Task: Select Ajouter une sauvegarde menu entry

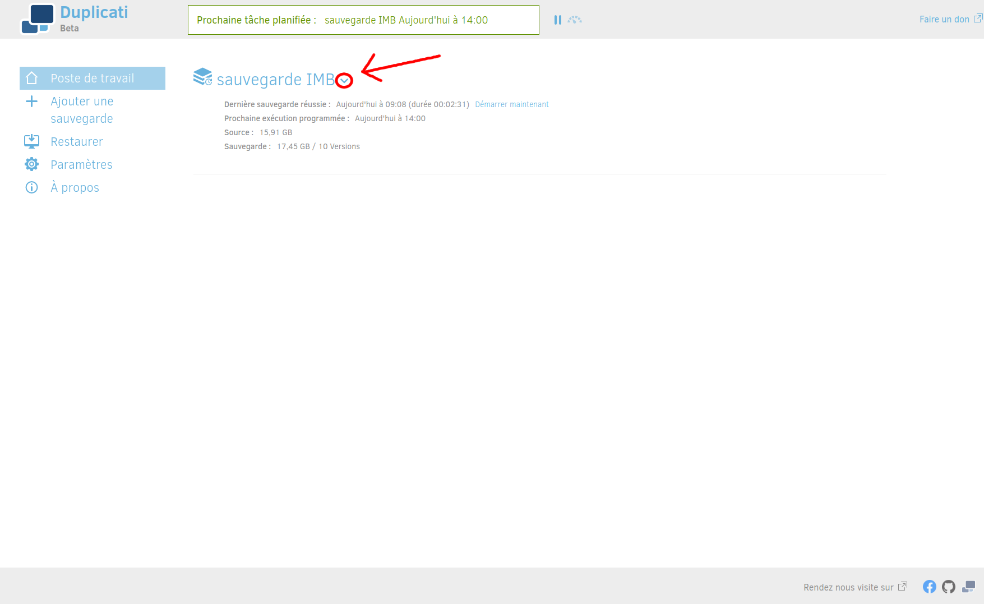Action: pos(82,110)
